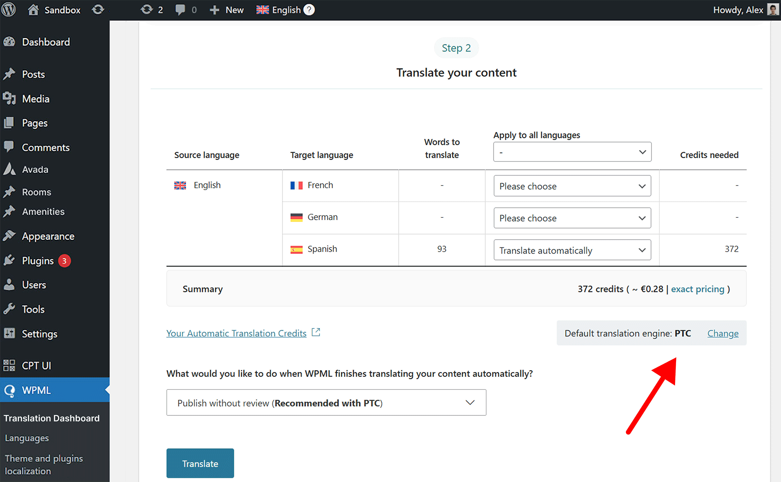Click the WordPress logo icon
The width and height of the screenshot is (781, 482).
pos(8,10)
